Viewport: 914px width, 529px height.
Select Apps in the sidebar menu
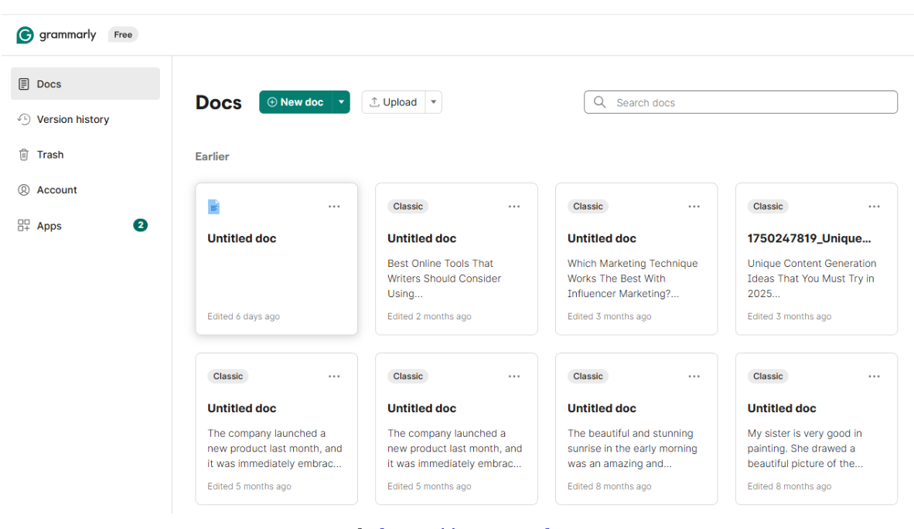[49, 226]
